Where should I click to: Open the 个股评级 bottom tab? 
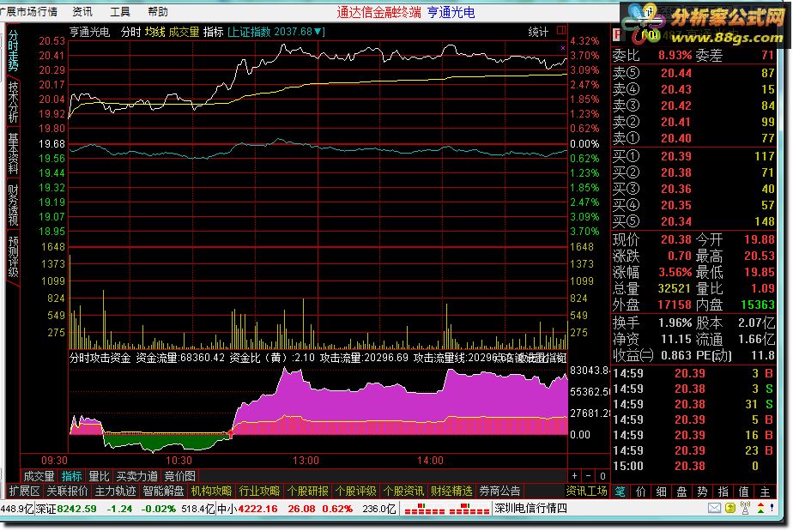point(355,491)
